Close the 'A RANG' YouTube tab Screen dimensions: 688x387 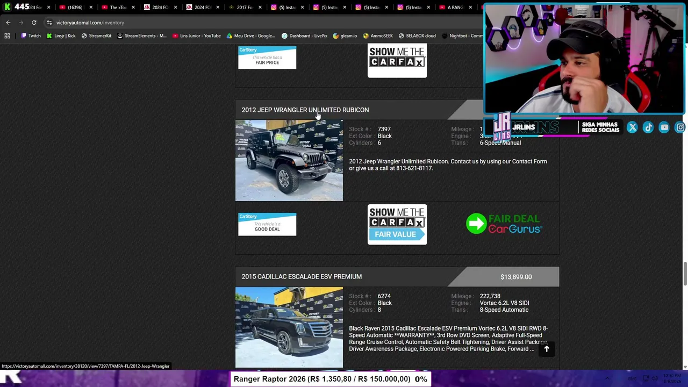coord(471,8)
